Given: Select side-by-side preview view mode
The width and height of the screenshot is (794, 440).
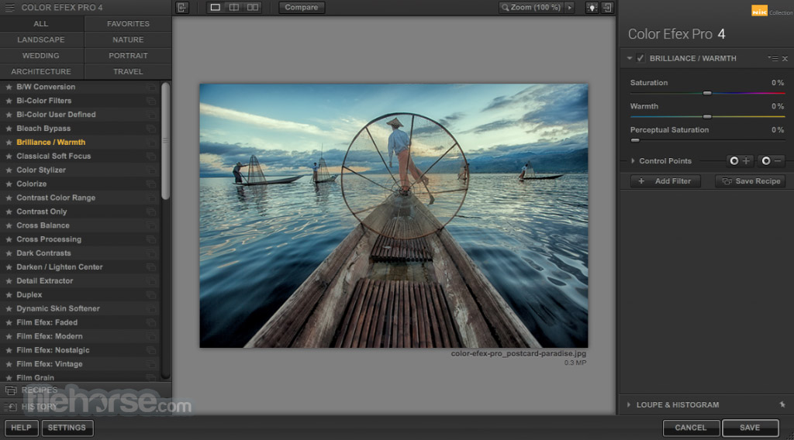Looking at the screenshot, I should click(252, 8).
